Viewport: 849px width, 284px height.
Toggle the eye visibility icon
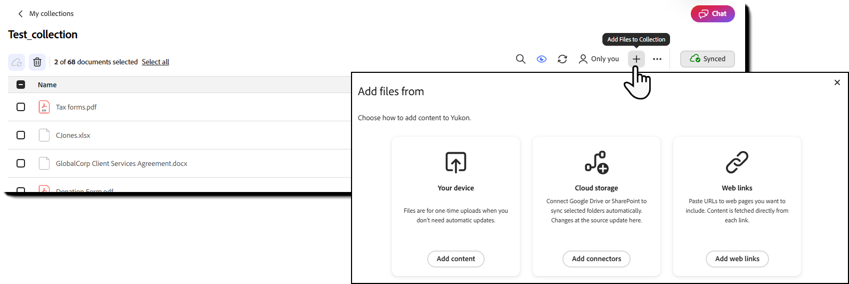(x=542, y=59)
